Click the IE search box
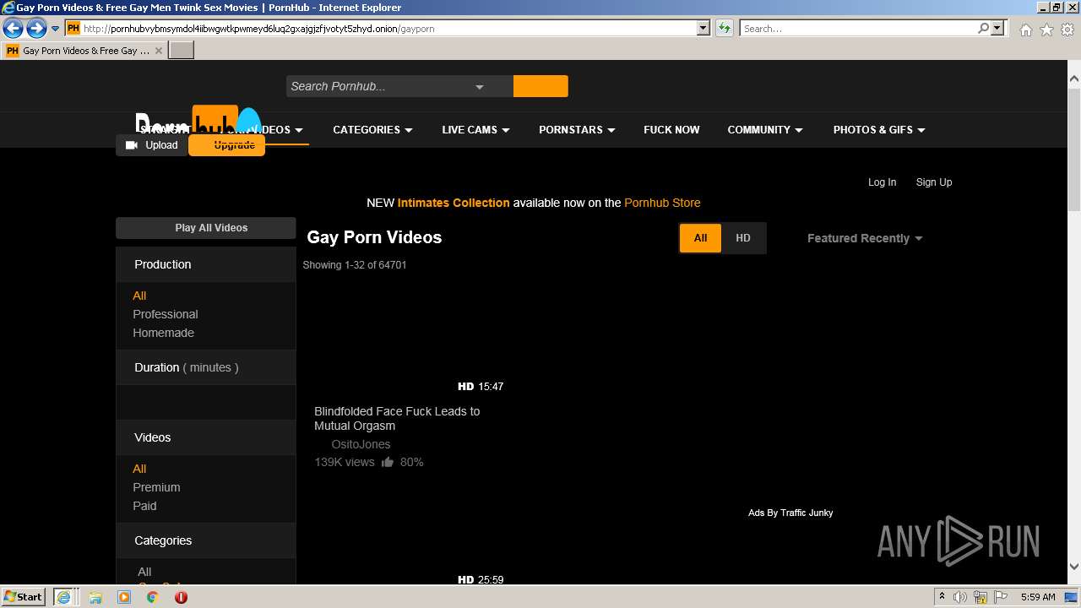The width and height of the screenshot is (1081, 608). point(857,29)
